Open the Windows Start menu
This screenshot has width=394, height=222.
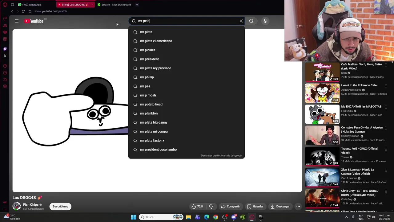[x=133, y=217]
